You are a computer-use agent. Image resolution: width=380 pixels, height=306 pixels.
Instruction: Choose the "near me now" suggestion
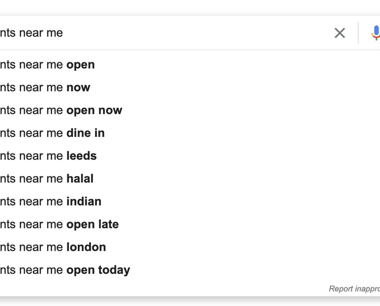click(x=45, y=87)
